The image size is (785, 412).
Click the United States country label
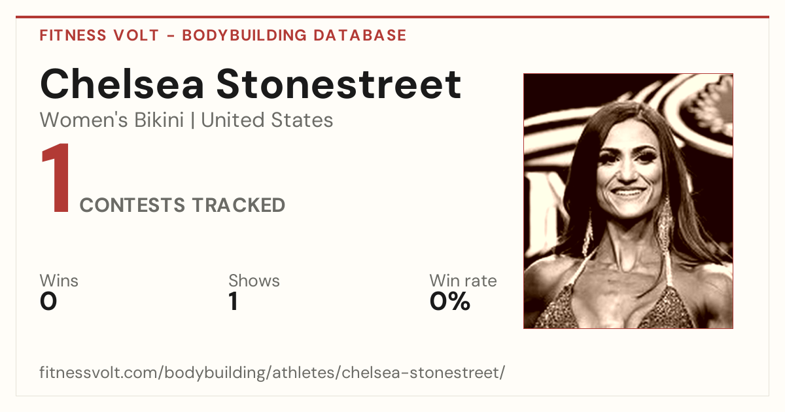click(267, 120)
